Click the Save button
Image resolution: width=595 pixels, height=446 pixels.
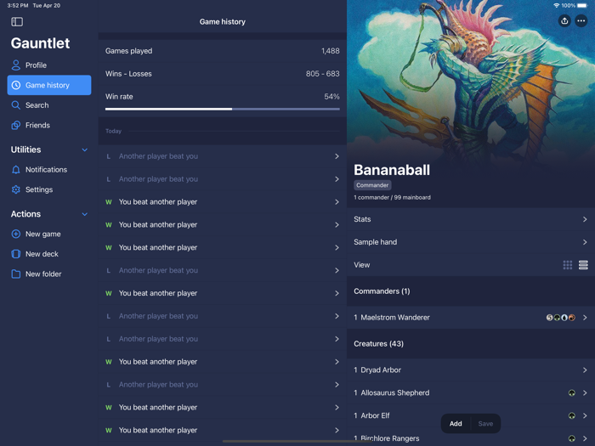coord(485,424)
